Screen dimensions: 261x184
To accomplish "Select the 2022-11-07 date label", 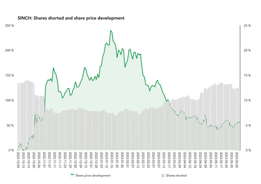I will 49,160.
